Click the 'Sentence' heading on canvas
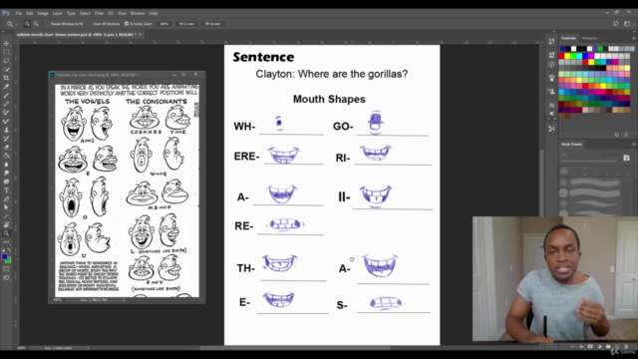 coord(263,57)
